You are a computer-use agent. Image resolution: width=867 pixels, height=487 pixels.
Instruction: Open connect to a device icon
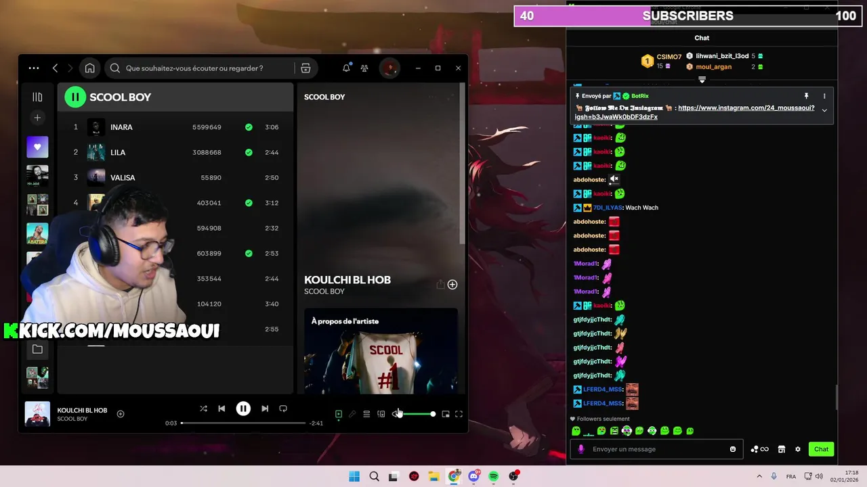(381, 414)
